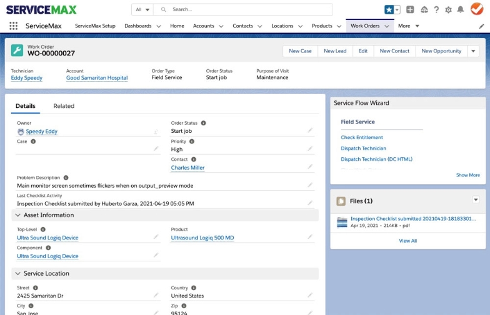Screen dimensions: 490x315
Task: Click the Favorites star icon
Action: pos(389,10)
